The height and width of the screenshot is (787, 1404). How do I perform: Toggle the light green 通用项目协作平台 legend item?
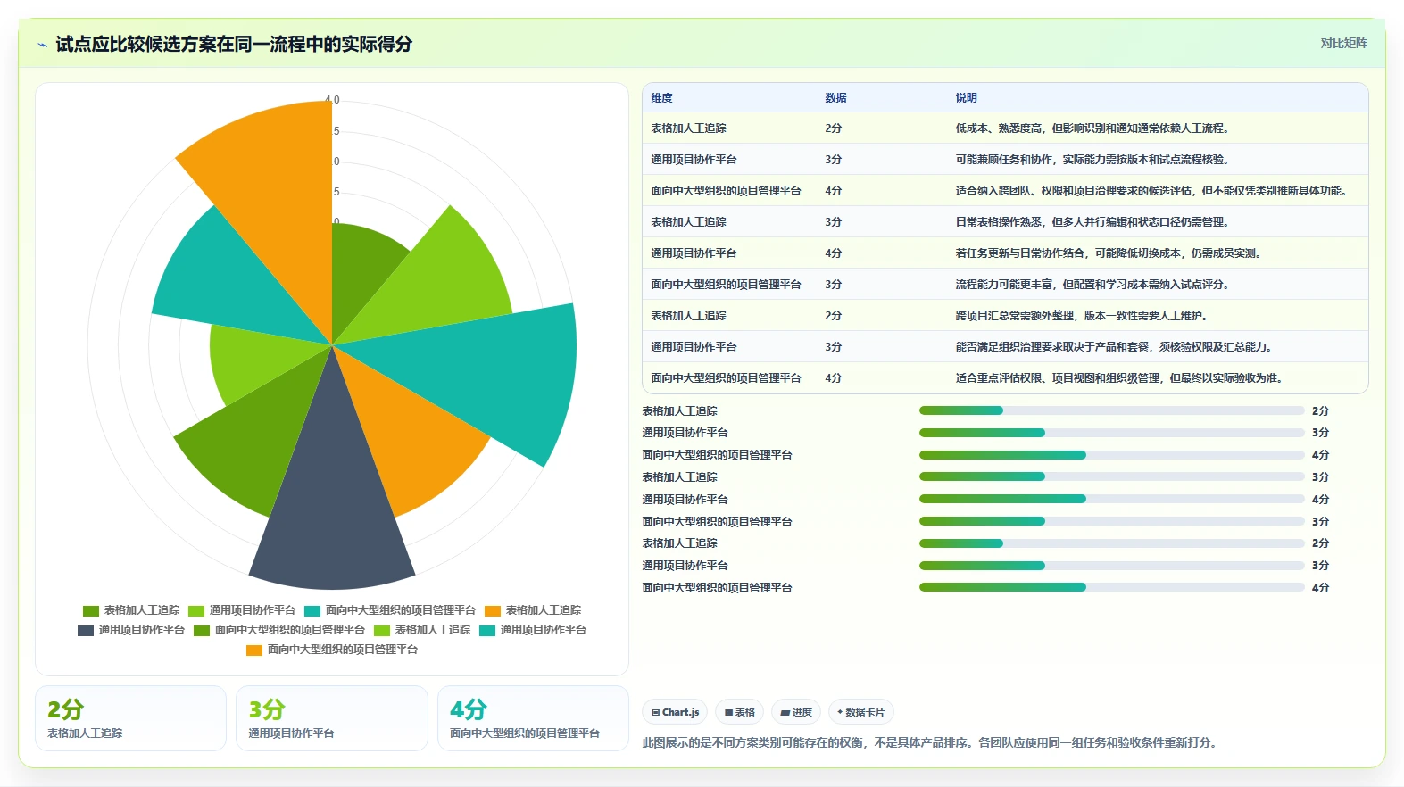(242, 610)
